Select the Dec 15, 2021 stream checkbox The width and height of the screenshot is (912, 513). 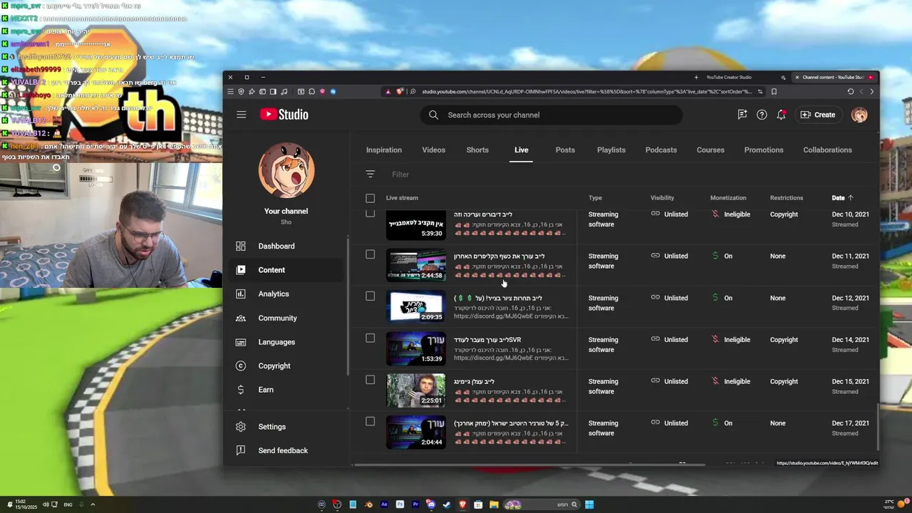point(370,380)
